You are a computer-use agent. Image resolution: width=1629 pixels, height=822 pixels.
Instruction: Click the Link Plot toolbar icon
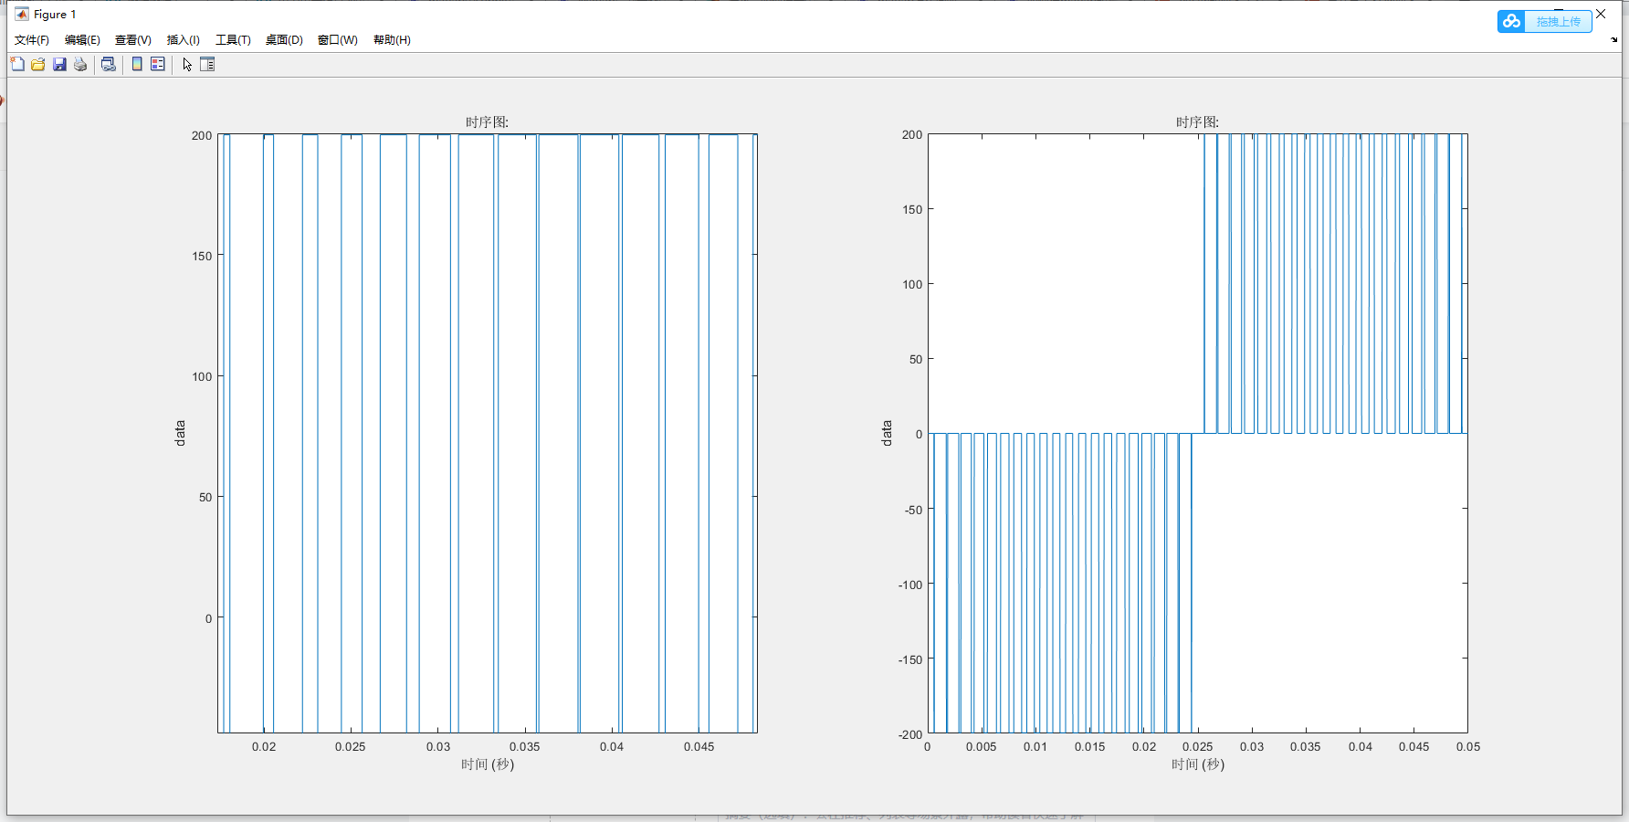tap(109, 64)
